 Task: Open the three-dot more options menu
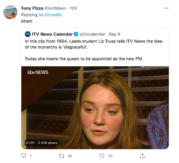click(166, 8)
